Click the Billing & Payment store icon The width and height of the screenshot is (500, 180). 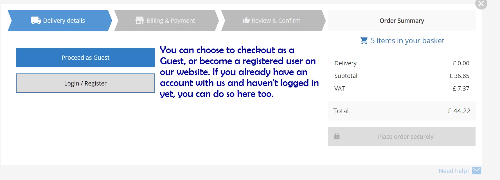point(139,20)
